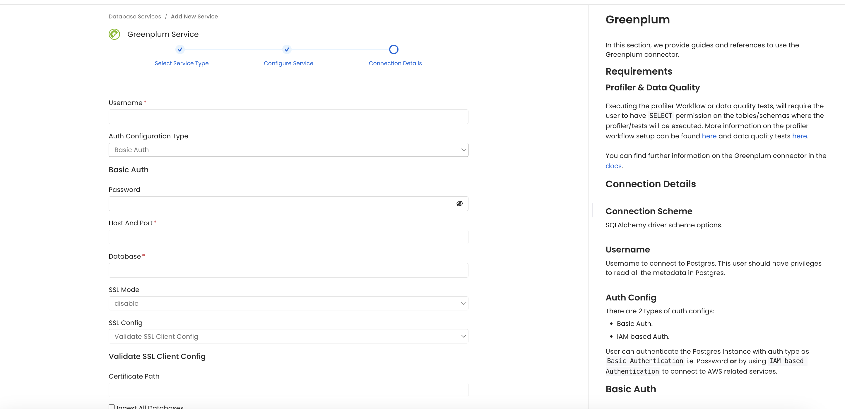This screenshot has width=845, height=409.
Task: Click the first profiler workflow here link
Action: click(x=709, y=136)
